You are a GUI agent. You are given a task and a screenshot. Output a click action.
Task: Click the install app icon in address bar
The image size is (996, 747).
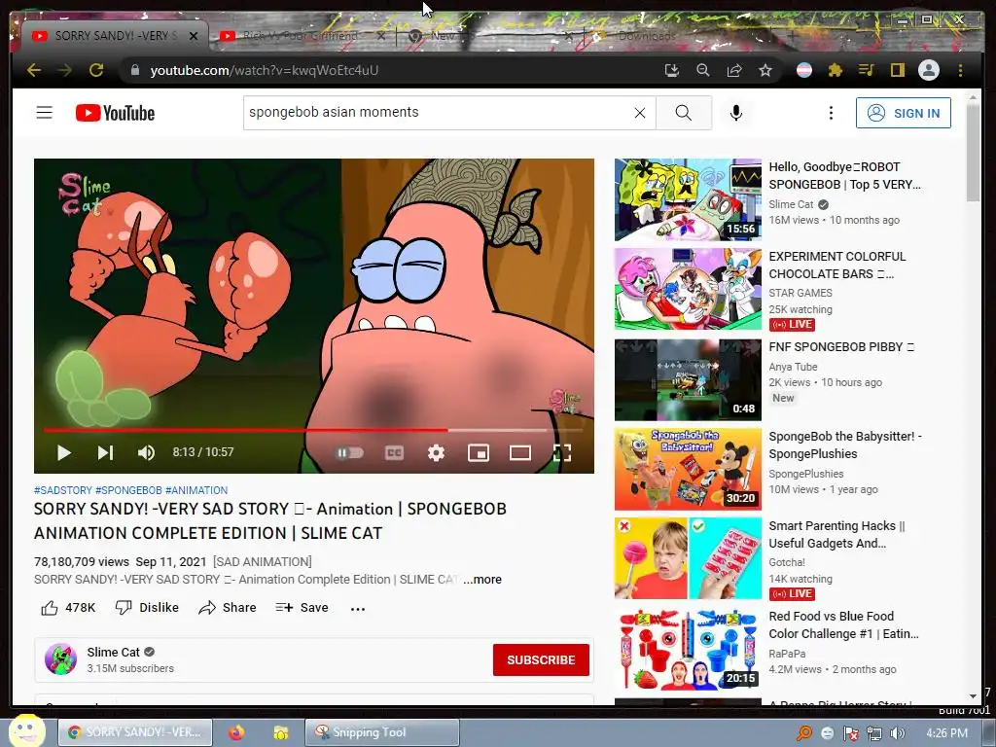click(x=671, y=70)
